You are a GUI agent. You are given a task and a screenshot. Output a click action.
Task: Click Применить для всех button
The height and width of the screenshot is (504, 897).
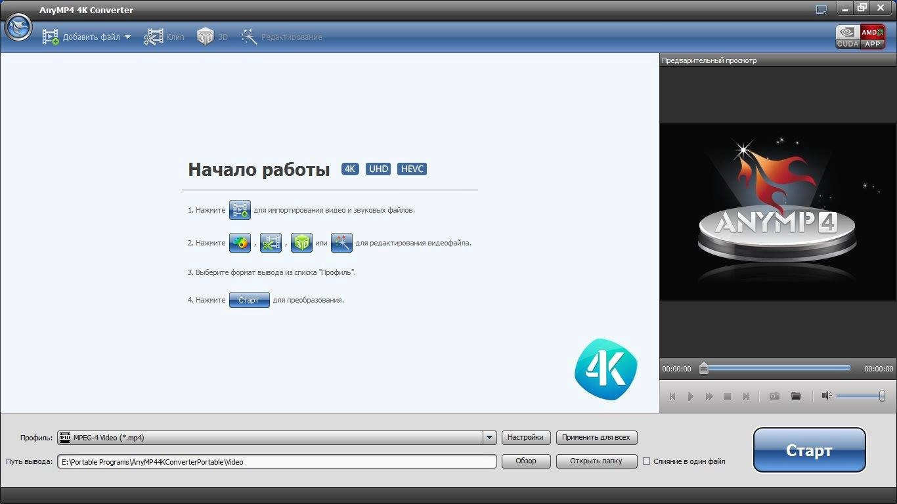point(596,437)
